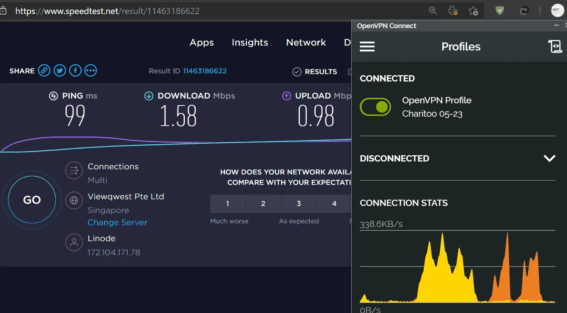Click the RESULTS checkmark icon
Image resolution: width=567 pixels, height=313 pixels.
tap(297, 71)
